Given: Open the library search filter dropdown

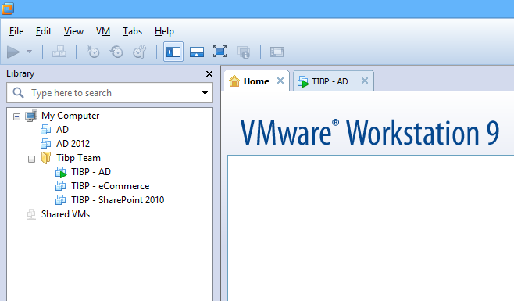Looking at the screenshot, I should (x=205, y=93).
